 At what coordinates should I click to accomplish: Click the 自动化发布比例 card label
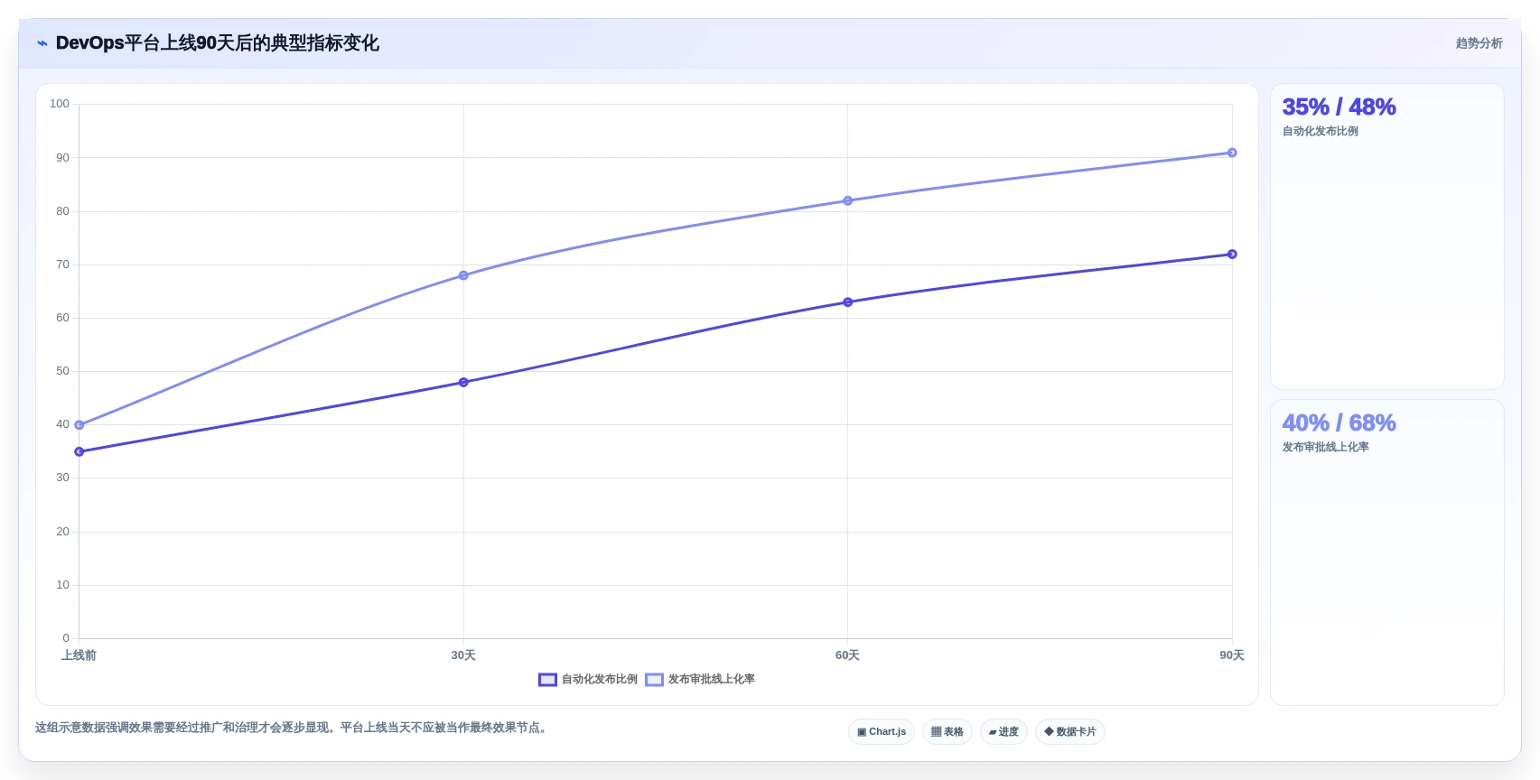(1320, 131)
